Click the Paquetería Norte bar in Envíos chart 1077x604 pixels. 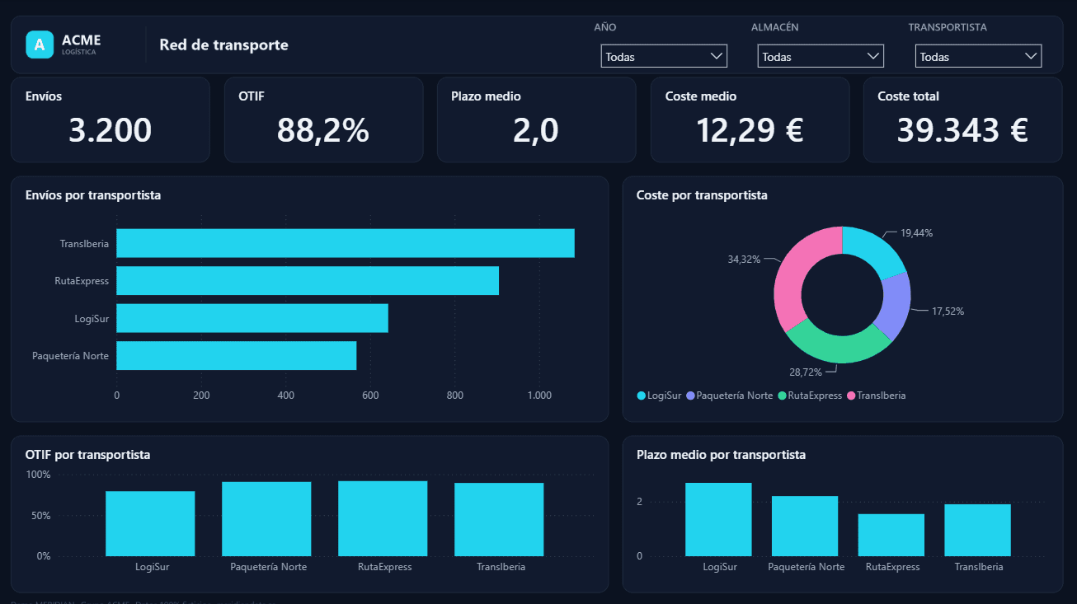[237, 356]
